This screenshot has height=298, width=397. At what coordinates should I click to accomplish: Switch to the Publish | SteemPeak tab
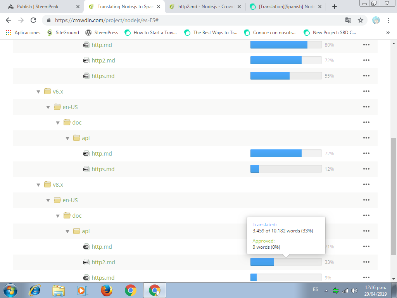[x=45, y=7]
